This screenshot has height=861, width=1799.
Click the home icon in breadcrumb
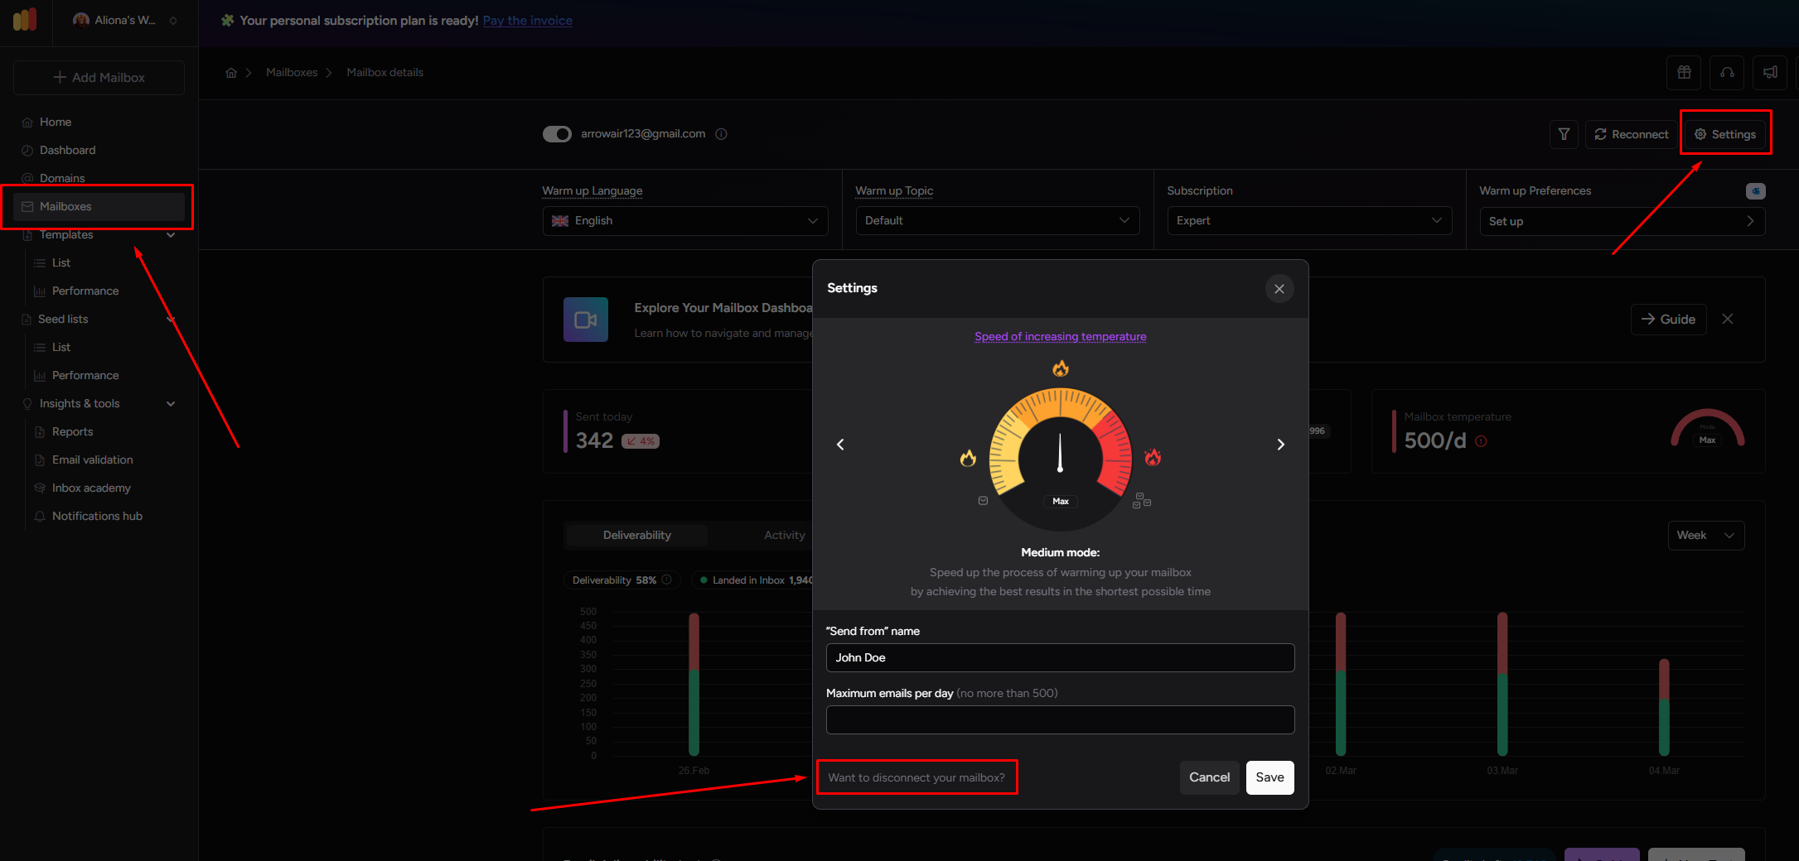click(x=231, y=73)
